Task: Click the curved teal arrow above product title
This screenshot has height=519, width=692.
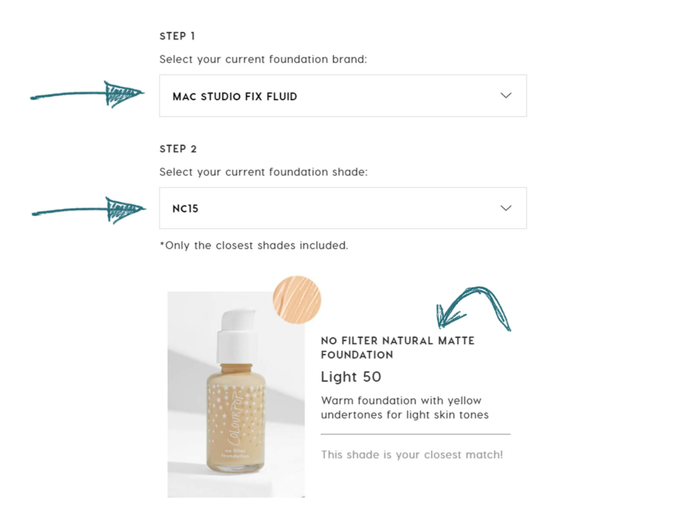Action: (x=474, y=308)
